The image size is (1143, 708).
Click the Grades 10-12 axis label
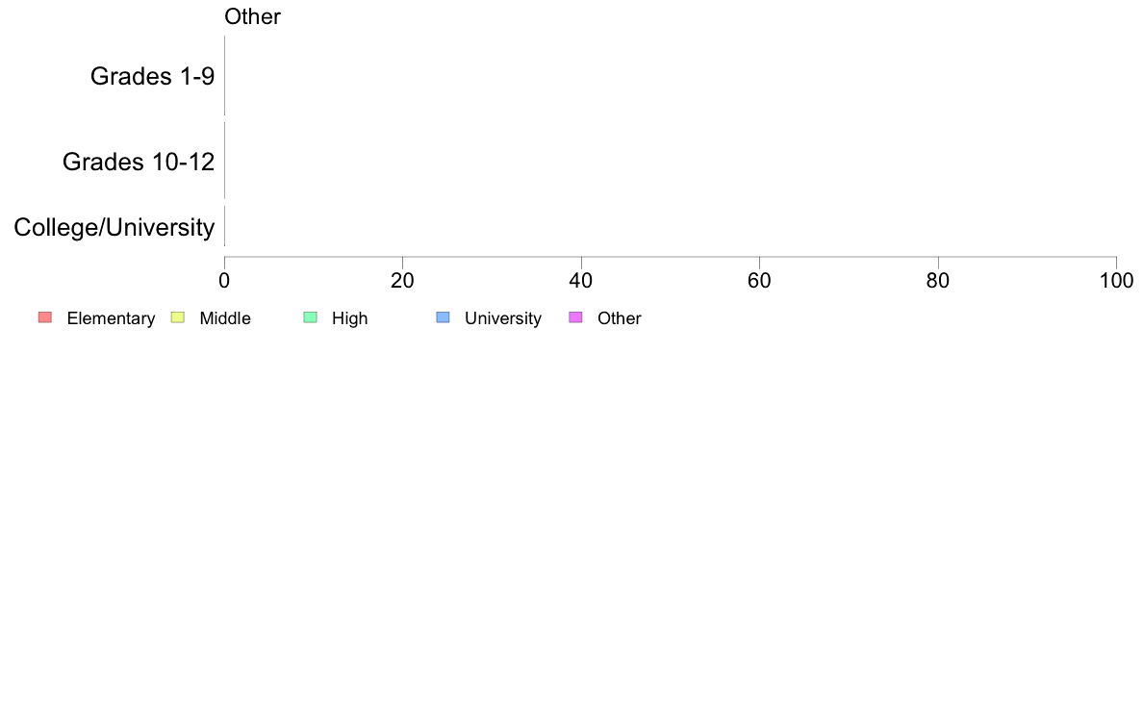pyautogui.click(x=139, y=162)
